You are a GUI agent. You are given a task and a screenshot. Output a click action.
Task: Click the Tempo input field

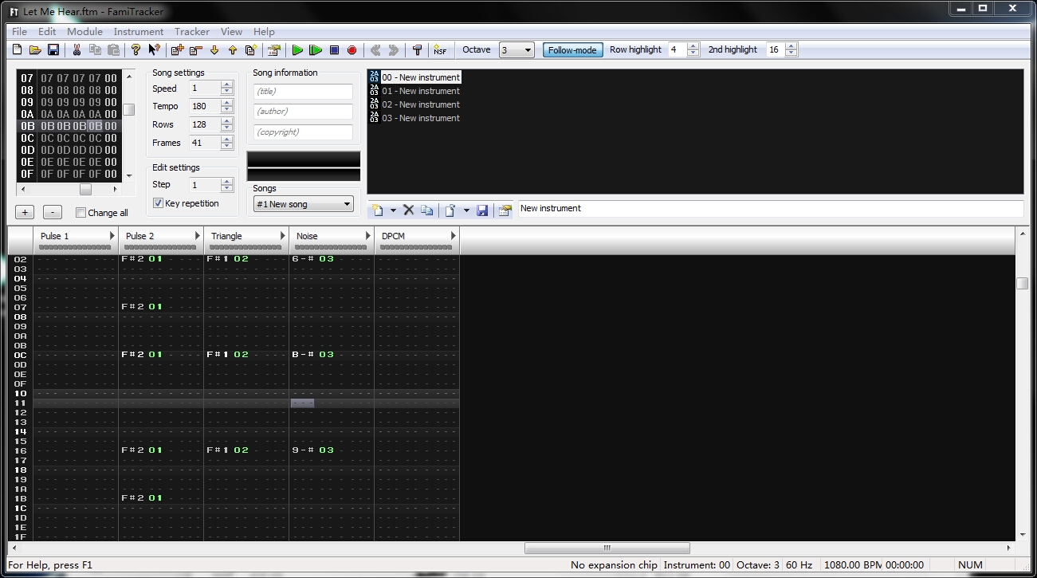(x=204, y=106)
